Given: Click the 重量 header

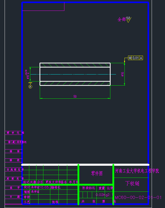Looking at the screenshot, I should coord(102,188).
